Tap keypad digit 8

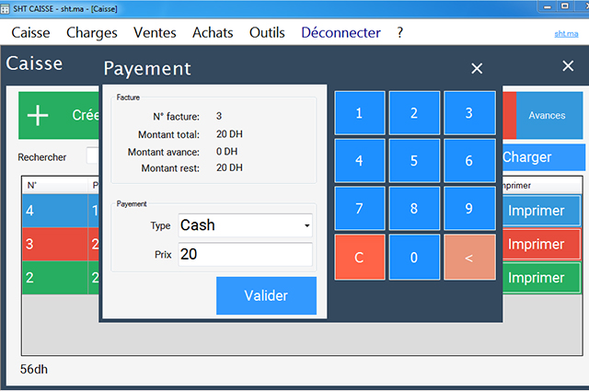point(414,208)
